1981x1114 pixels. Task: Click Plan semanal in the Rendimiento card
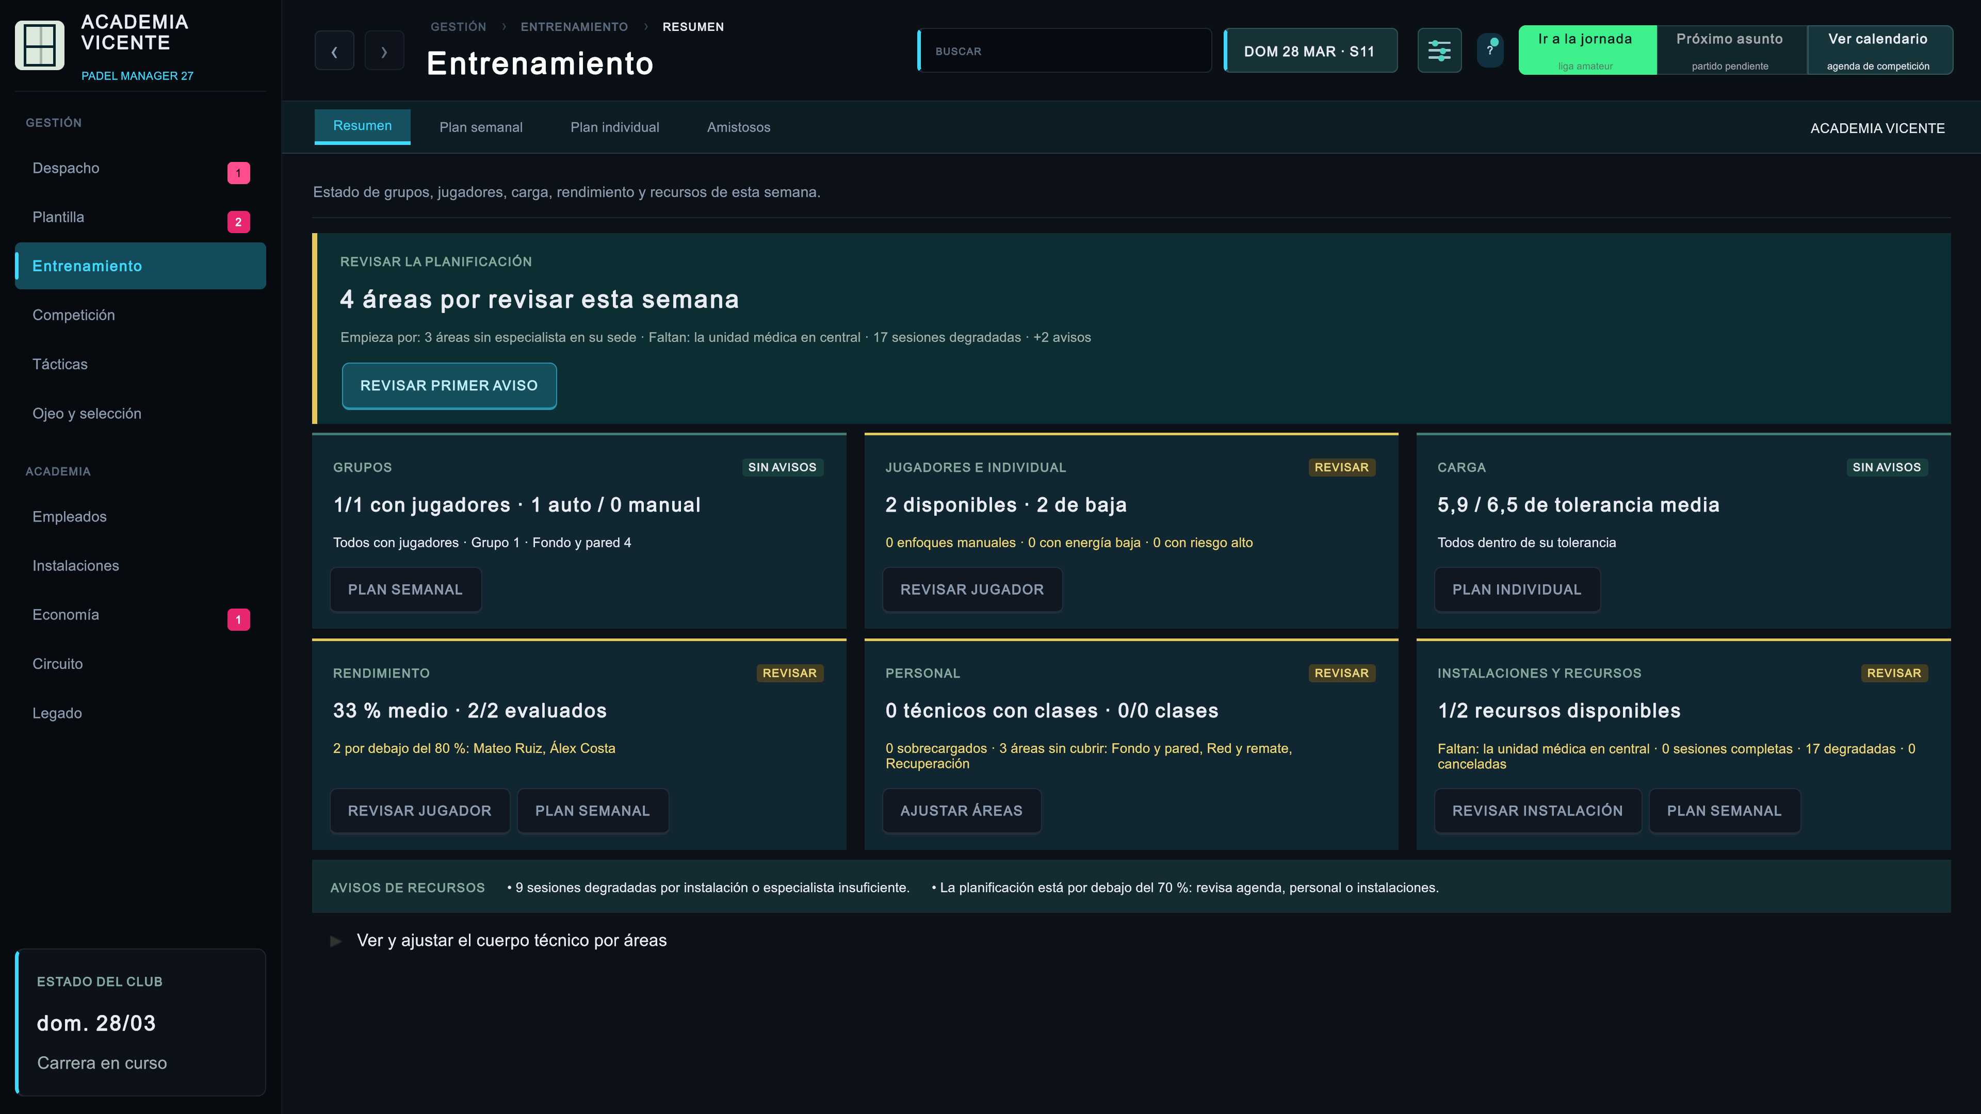[x=593, y=811]
